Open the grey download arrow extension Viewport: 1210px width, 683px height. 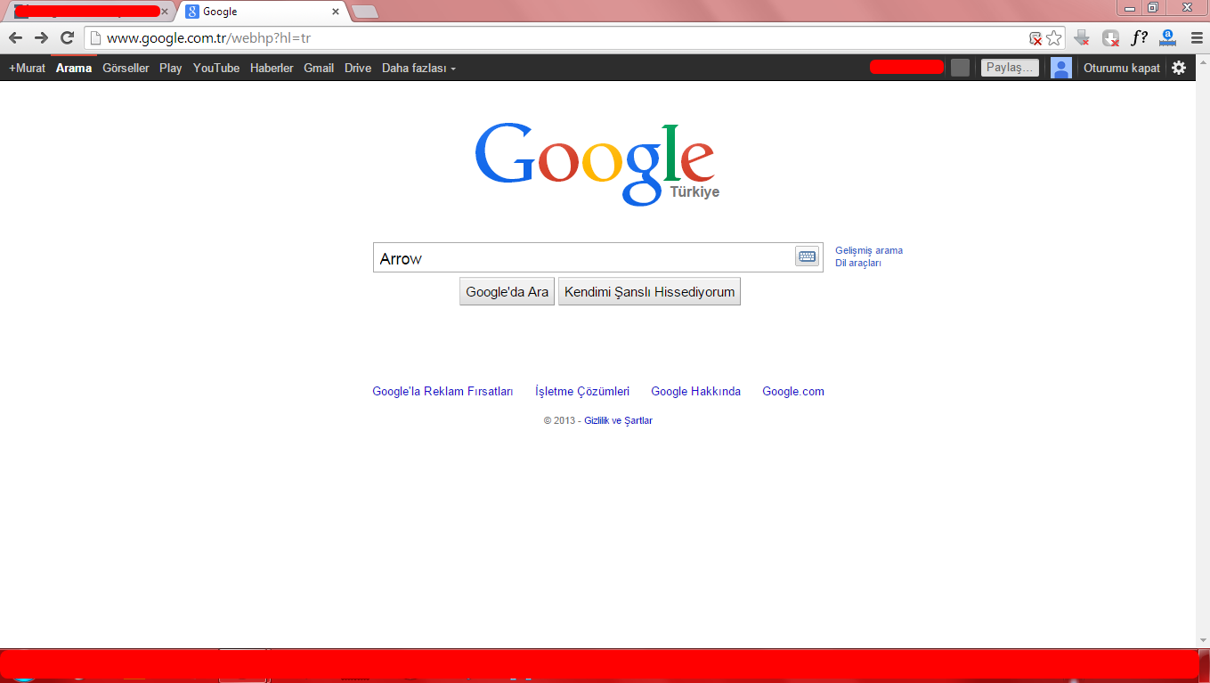[x=1082, y=38]
